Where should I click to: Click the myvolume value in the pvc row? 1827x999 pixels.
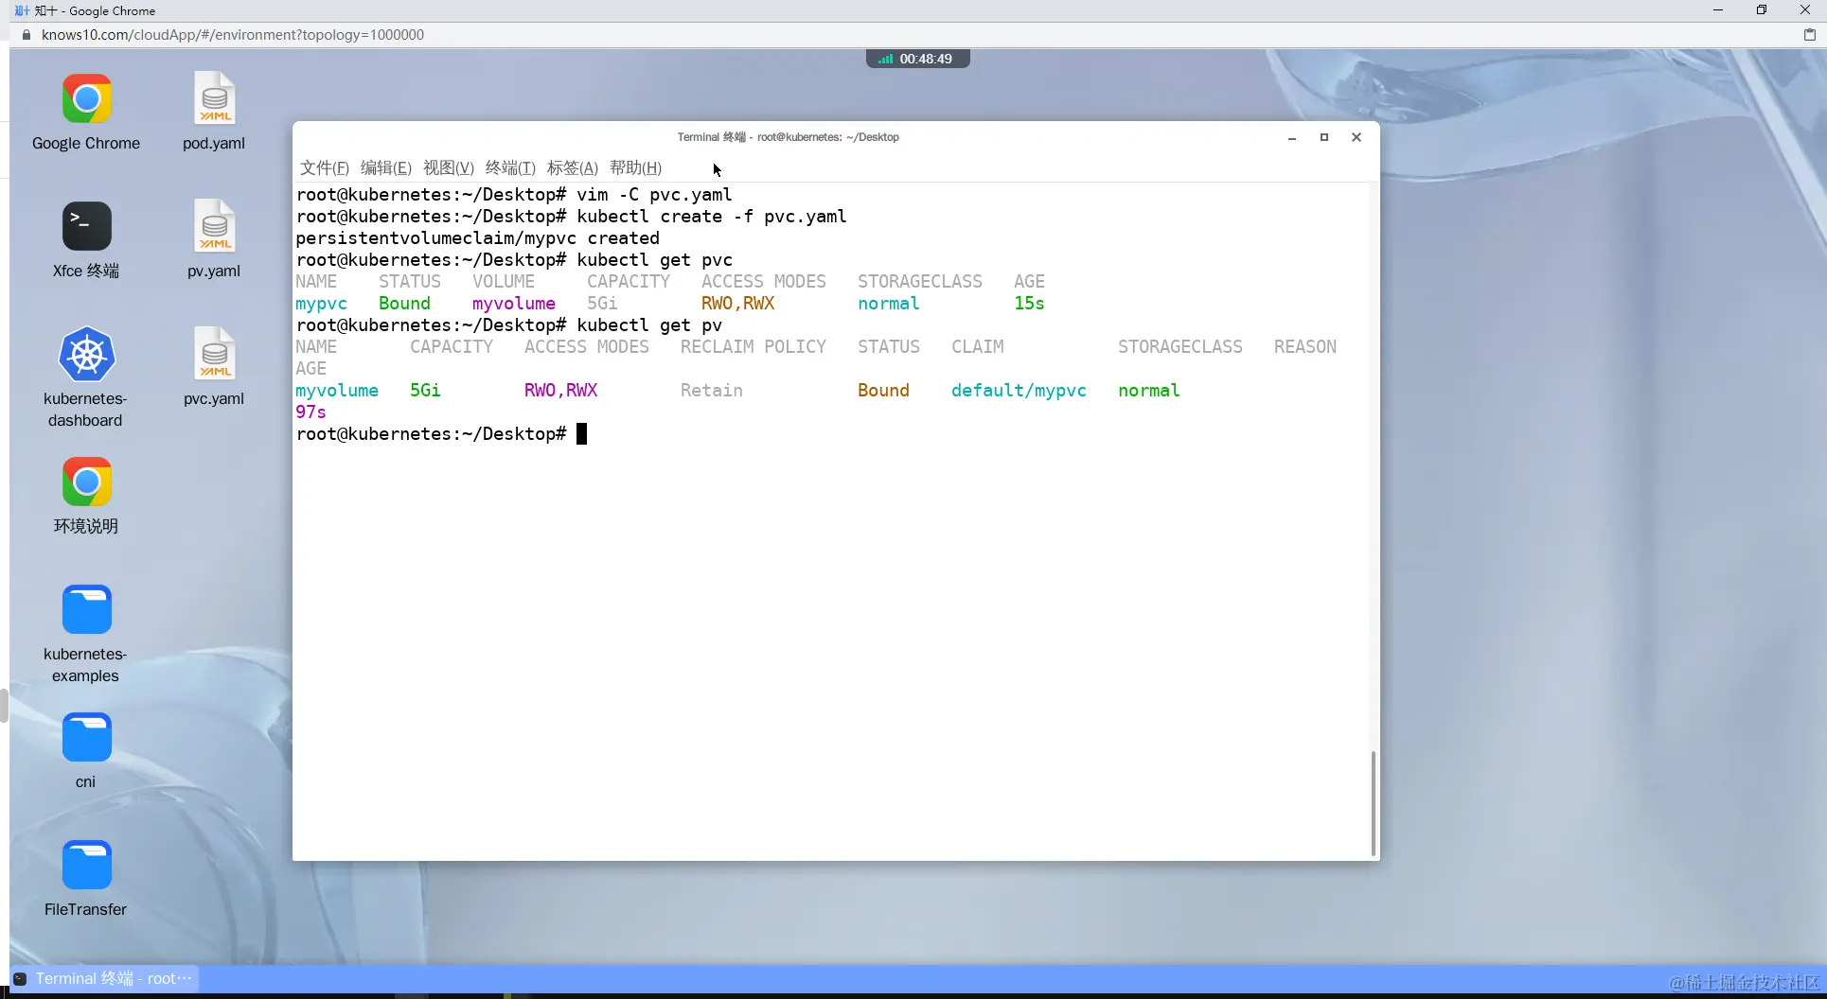(514, 304)
